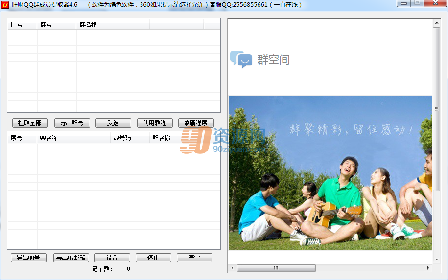The height and width of the screenshot is (280, 448).
Task: Click the 记录数 label
Action: tap(102, 269)
